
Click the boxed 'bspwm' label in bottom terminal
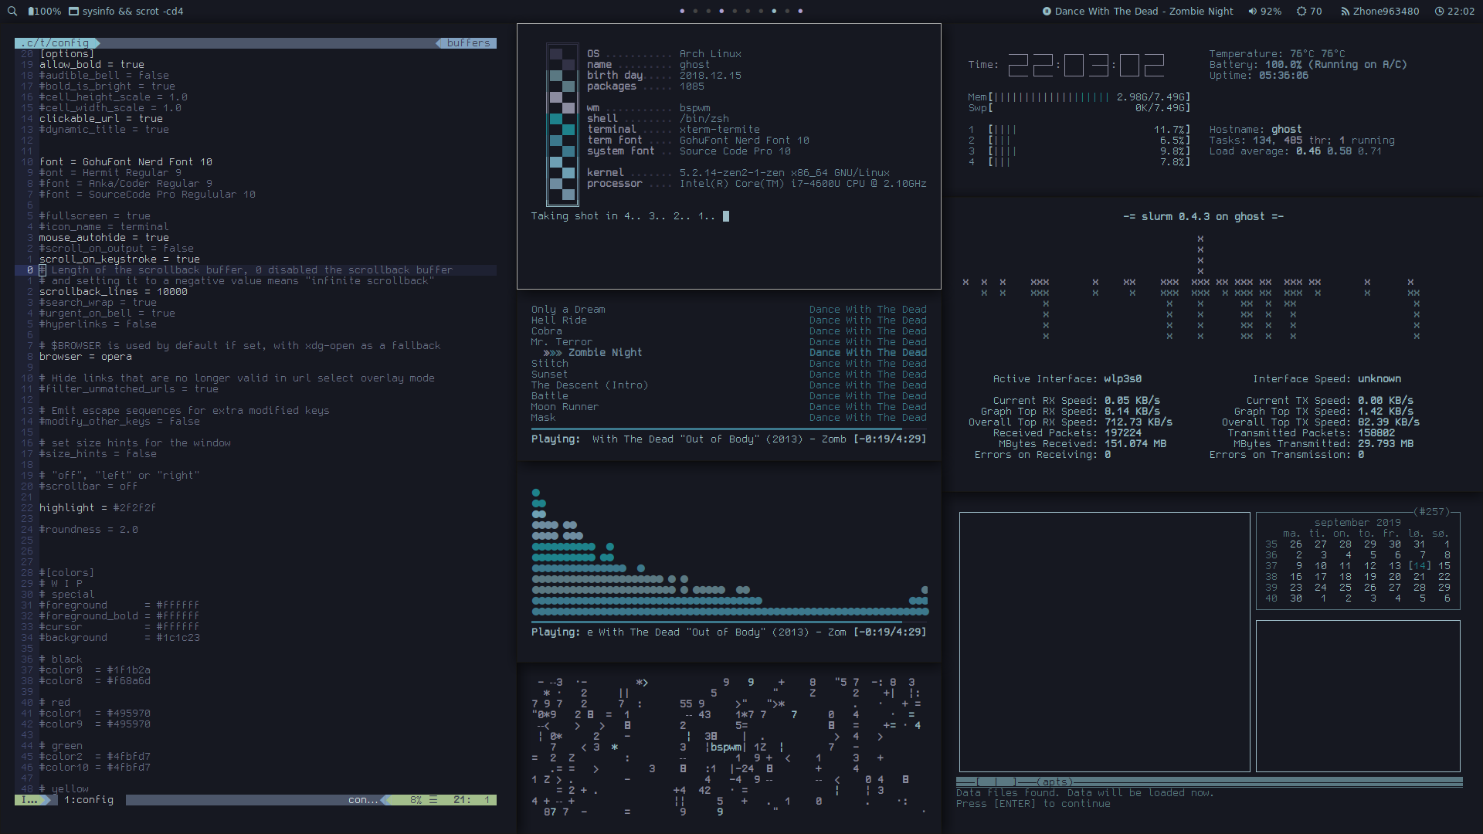(x=726, y=748)
